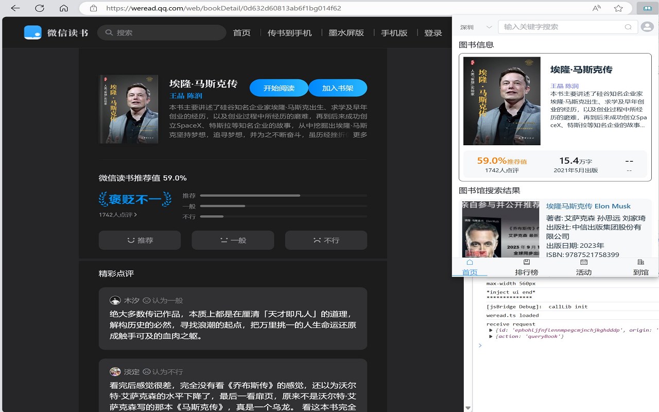
Task: Open search result 埃隆马斯克传 Elon Musk
Action: tap(588, 206)
